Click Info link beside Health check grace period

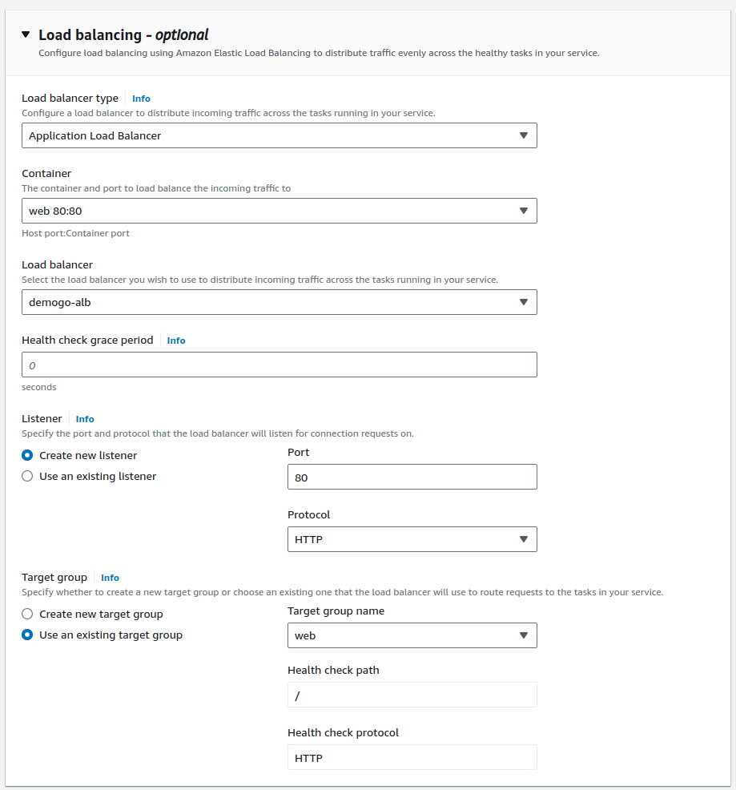pyautogui.click(x=176, y=341)
